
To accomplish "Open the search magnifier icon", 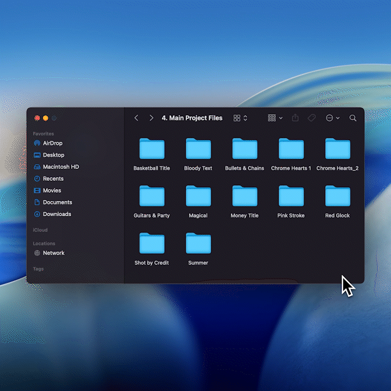I will (x=353, y=118).
